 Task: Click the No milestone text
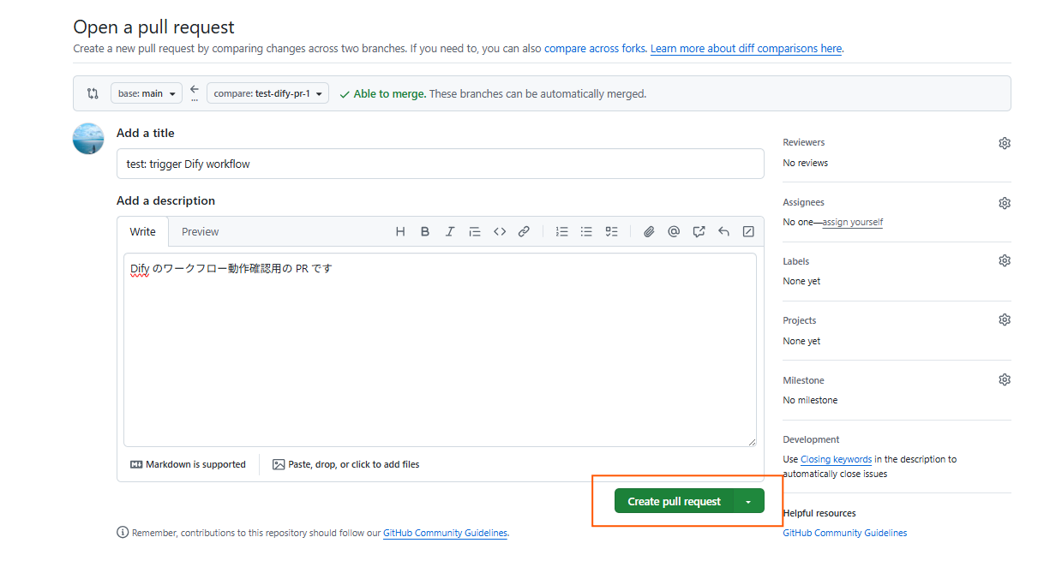coord(810,400)
